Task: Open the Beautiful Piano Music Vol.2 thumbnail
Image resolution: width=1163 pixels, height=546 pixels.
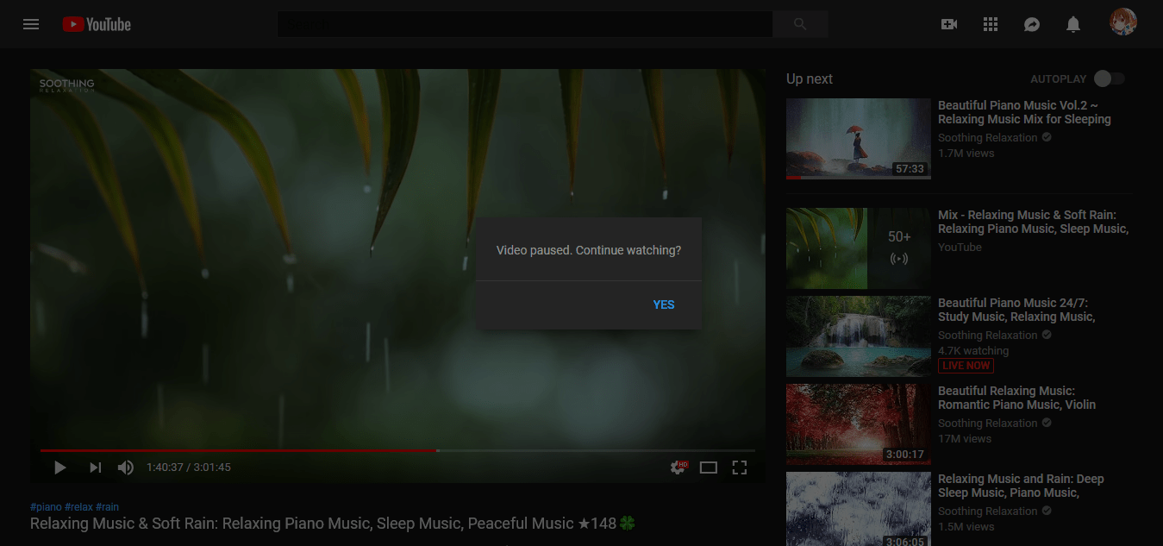Action: pyautogui.click(x=858, y=139)
